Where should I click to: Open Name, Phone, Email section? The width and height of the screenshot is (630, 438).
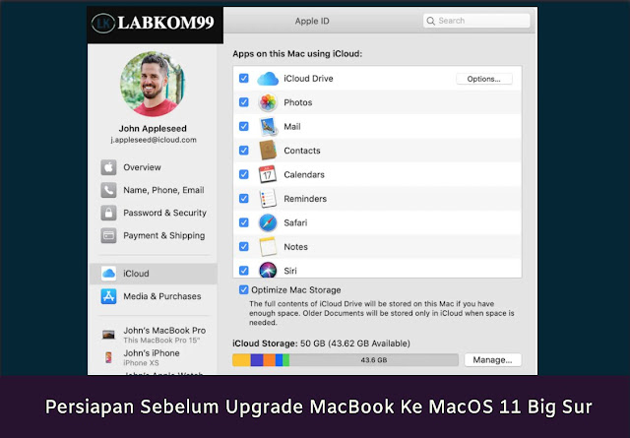(153, 190)
